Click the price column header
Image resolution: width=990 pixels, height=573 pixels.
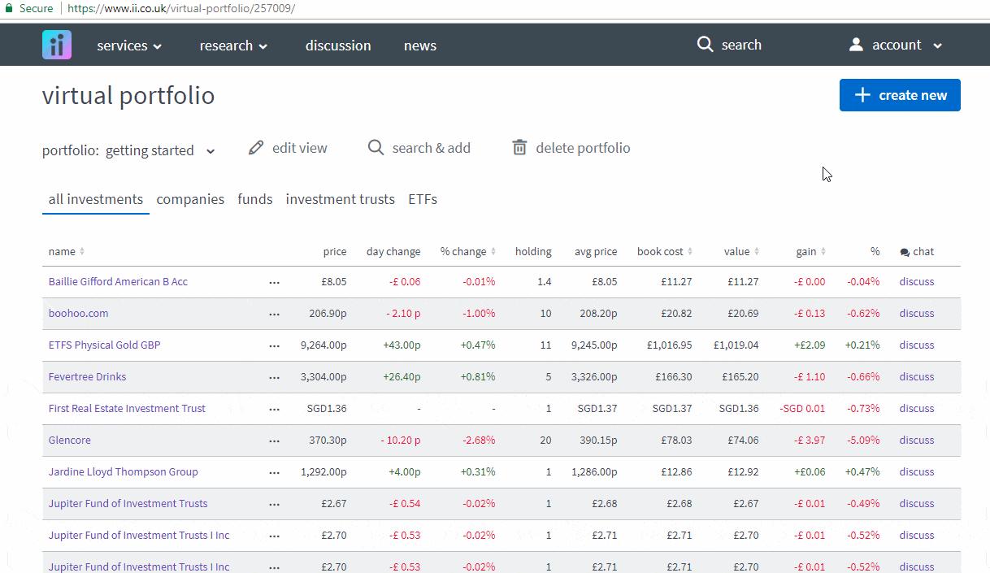click(335, 252)
